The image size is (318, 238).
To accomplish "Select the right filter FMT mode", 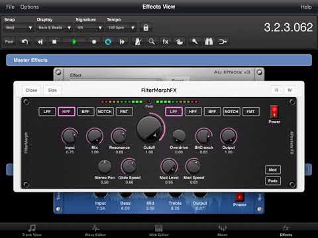I will click(x=250, y=112).
